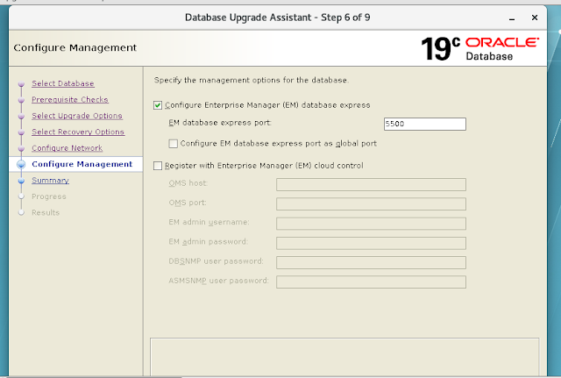This screenshot has height=378, width=561.
Task: Click the 'Results' step label
Action: (46, 212)
